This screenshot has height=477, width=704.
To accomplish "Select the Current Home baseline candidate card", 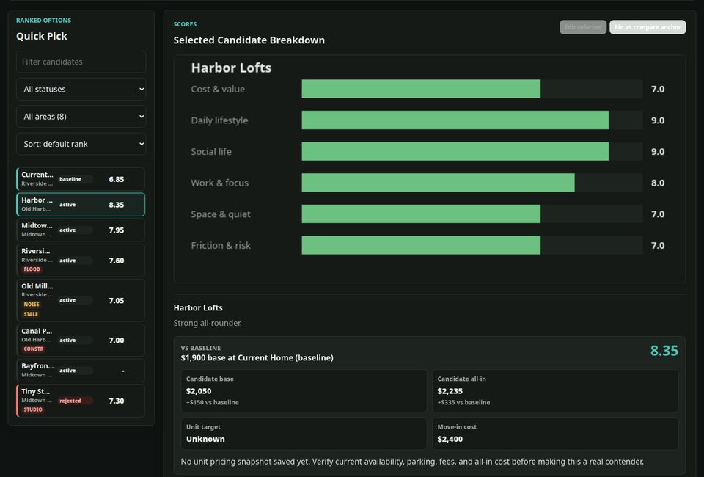I will (x=81, y=179).
